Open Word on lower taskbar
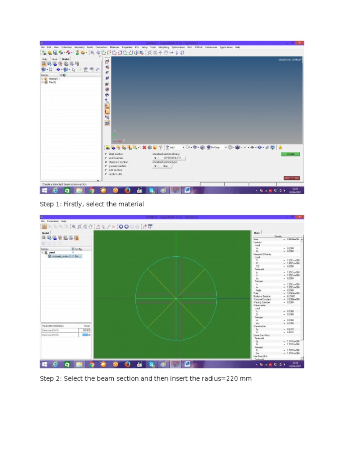 pos(187,364)
